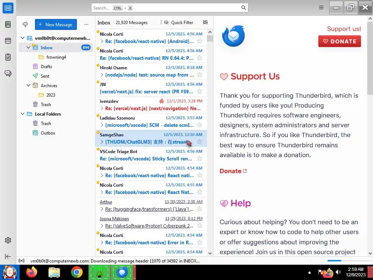Collapse the Archives folder
This screenshot has height=280, width=373.
coord(28,85)
